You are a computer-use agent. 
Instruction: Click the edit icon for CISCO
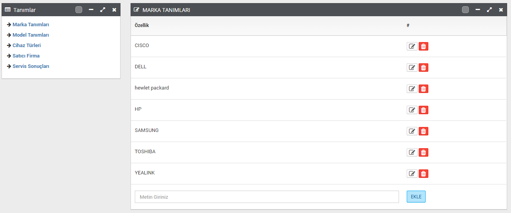pos(412,46)
